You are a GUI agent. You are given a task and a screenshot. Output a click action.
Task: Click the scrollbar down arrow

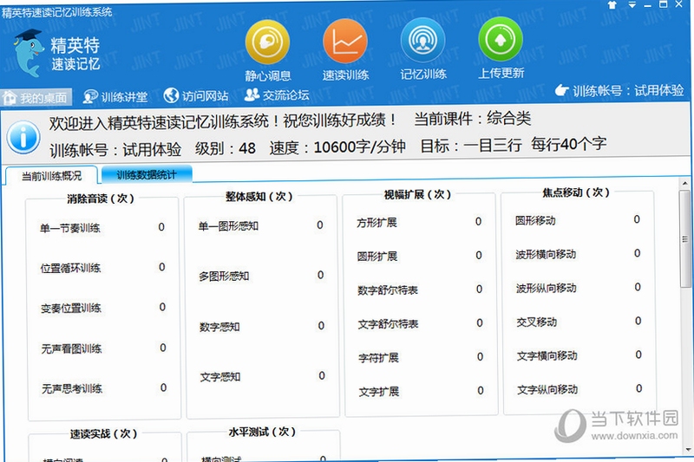[x=688, y=450]
